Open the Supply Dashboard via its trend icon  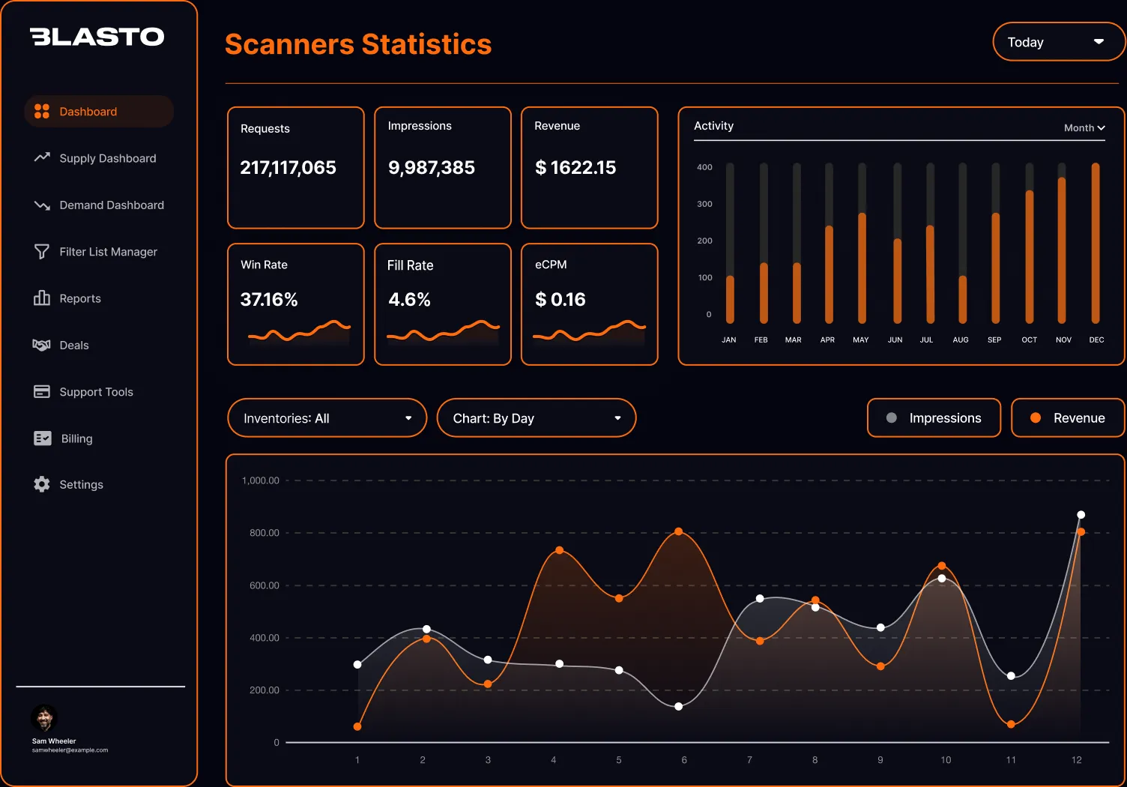click(x=42, y=158)
